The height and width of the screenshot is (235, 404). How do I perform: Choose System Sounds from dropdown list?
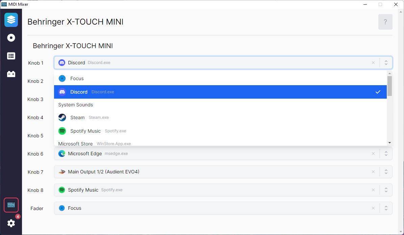pyautogui.click(x=220, y=105)
